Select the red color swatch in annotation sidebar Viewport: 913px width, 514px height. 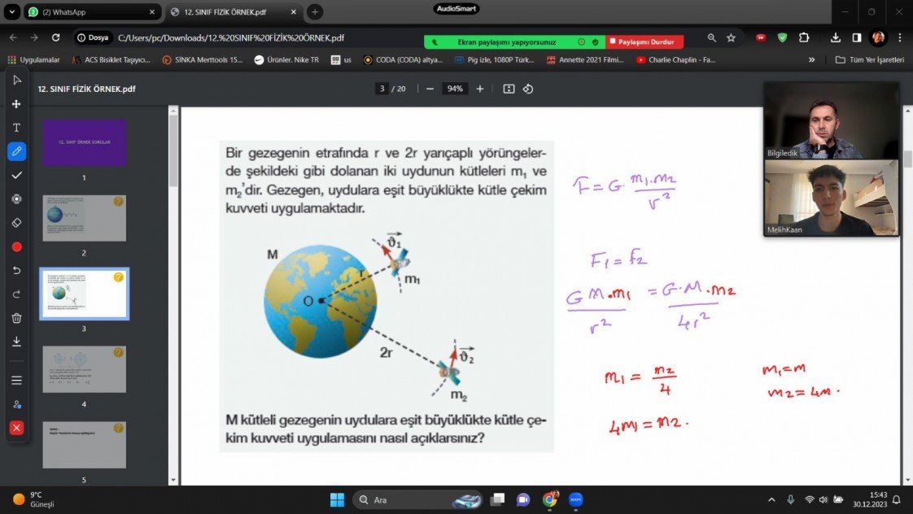click(16, 246)
